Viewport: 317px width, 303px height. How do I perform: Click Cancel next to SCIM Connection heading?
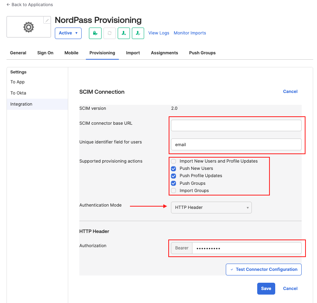[x=290, y=91]
